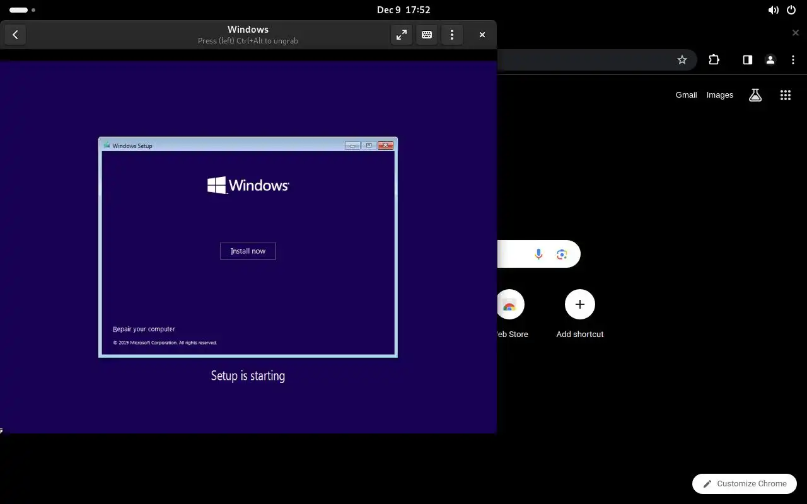Image resolution: width=807 pixels, height=504 pixels.
Task: Click Add shortcut plus button
Action: pyautogui.click(x=580, y=304)
